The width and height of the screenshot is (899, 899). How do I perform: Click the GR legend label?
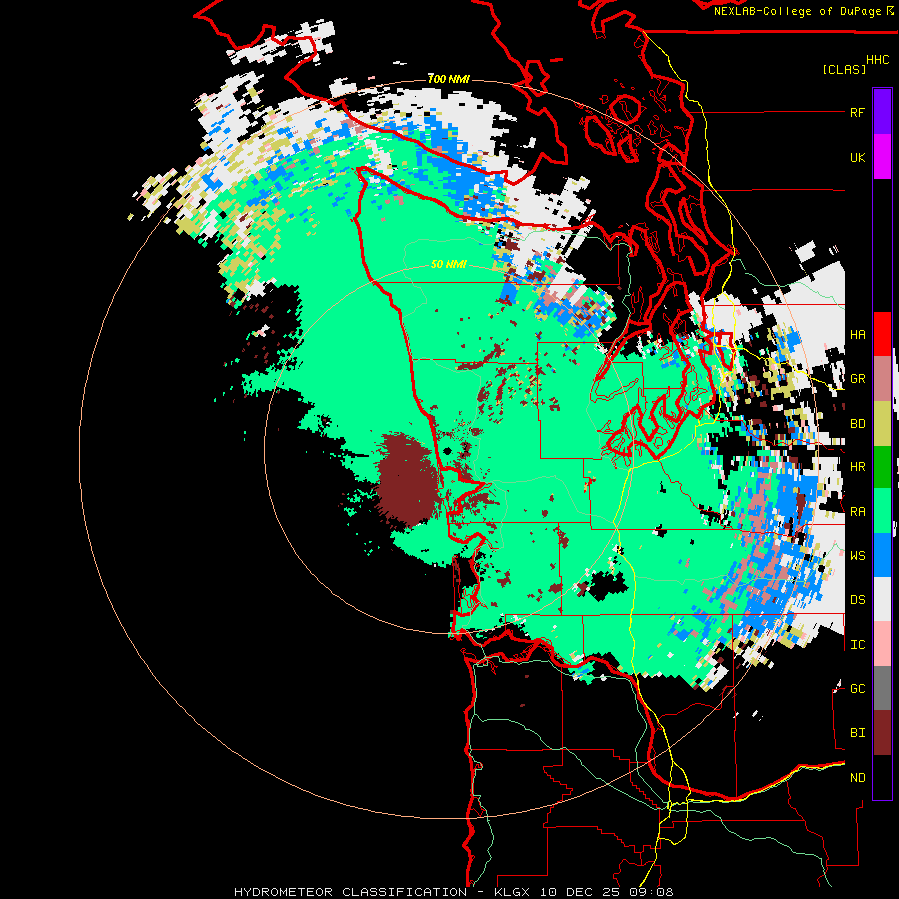click(857, 379)
